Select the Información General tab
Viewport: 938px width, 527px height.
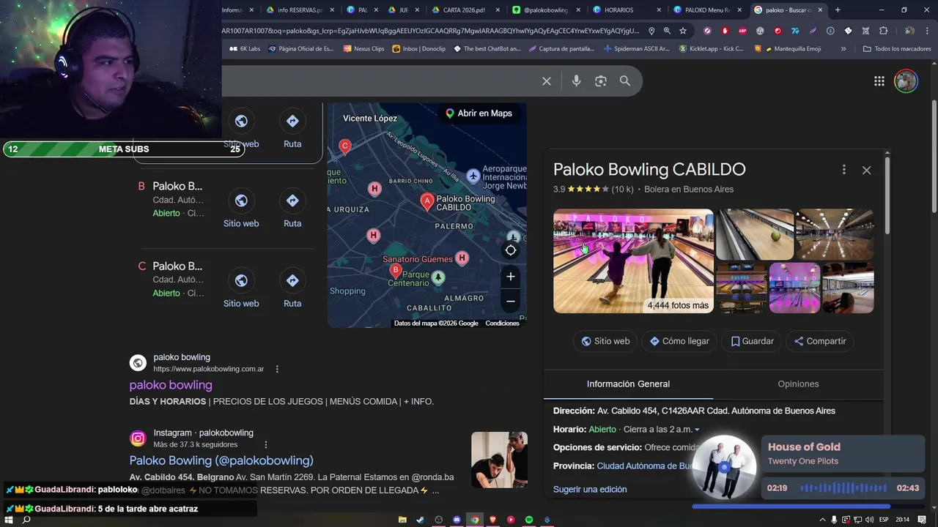pos(628,384)
